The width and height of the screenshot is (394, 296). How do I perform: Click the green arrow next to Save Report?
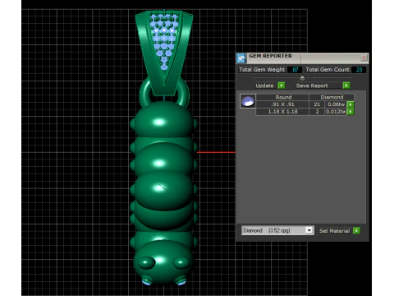pos(346,86)
